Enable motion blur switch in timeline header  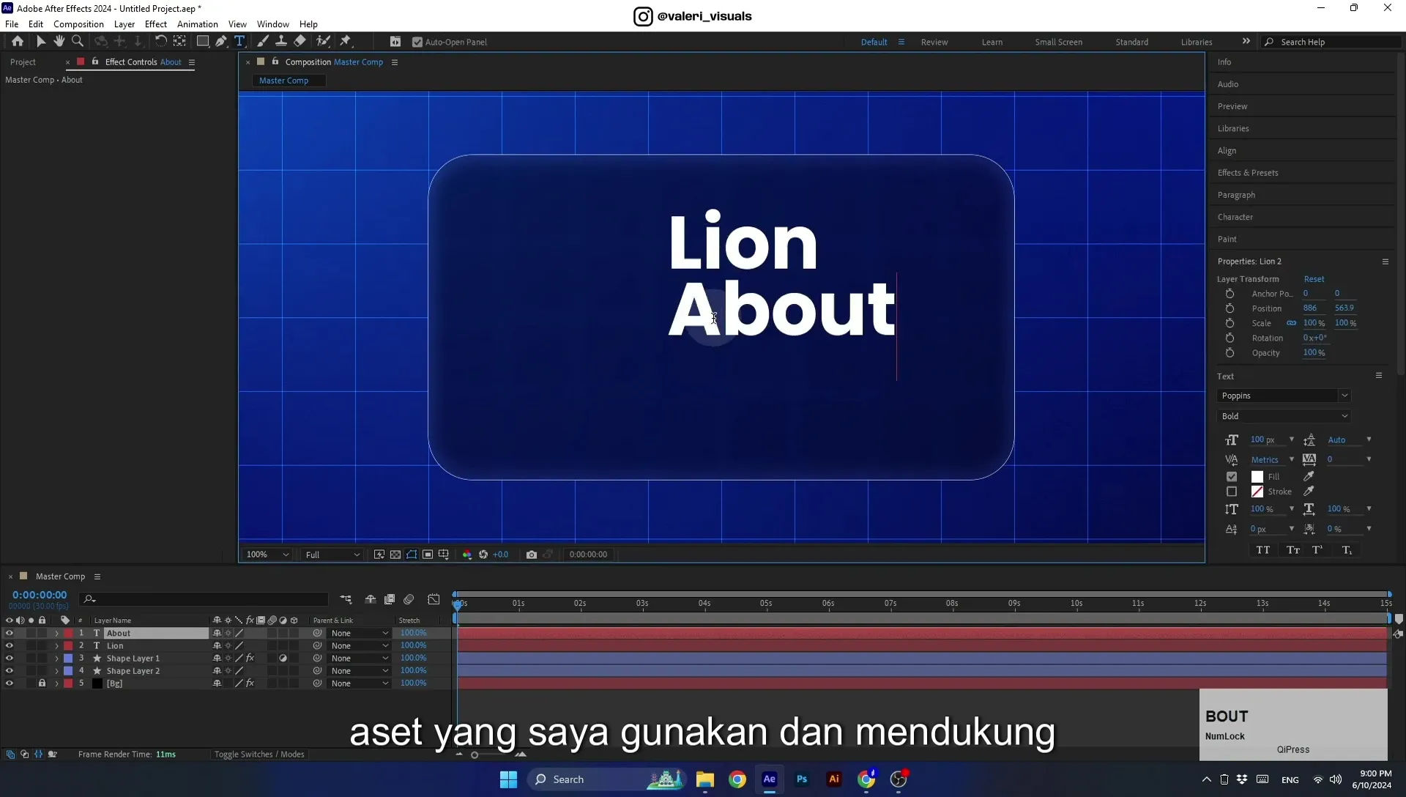coord(409,599)
